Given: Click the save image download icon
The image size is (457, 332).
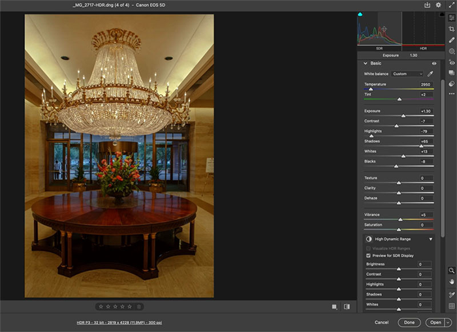Looking at the screenshot, I should [427, 5].
